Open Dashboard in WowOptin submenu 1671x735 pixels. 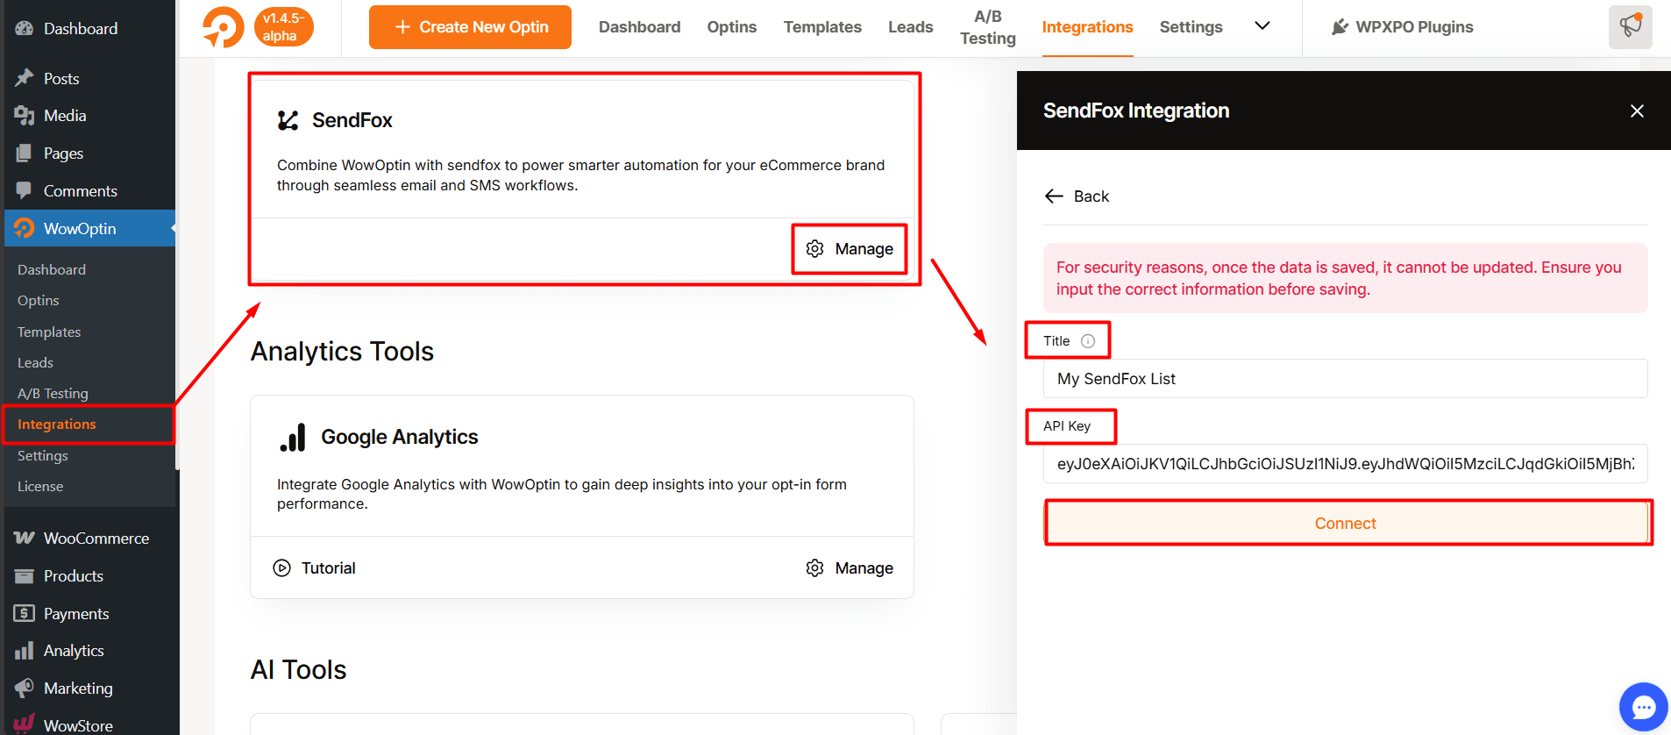coord(52,269)
